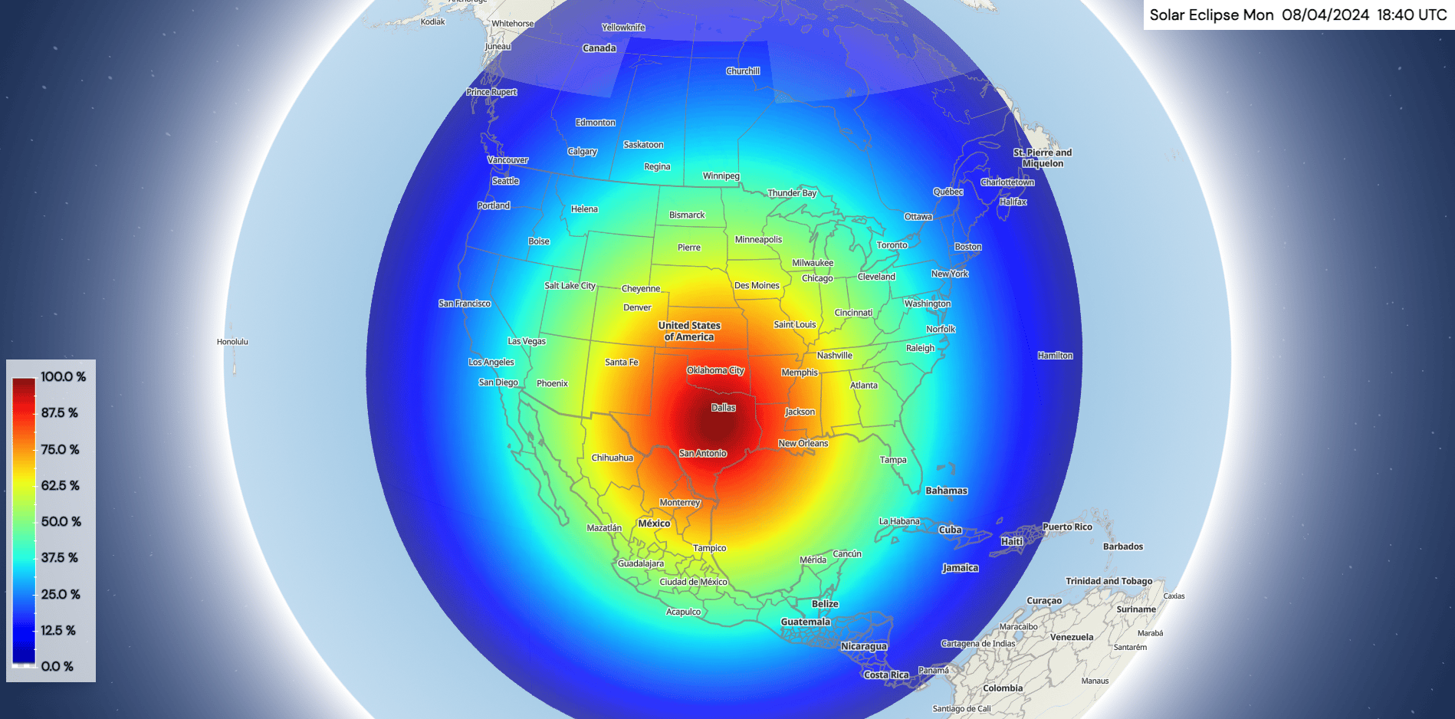The height and width of the screenshot is (719, 1455).
Task: Click the Hamilton label near Bermuda
Action: [1055, 356]
